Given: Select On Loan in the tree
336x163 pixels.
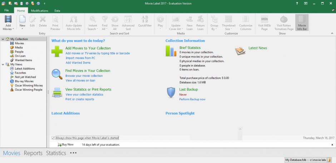Looking at the screenshot, I should (x=20, y=56).
